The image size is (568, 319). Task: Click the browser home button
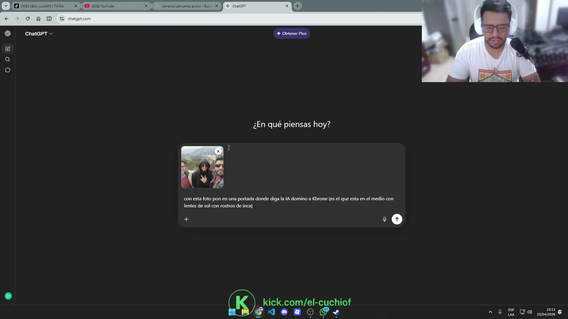click(38, 19)
